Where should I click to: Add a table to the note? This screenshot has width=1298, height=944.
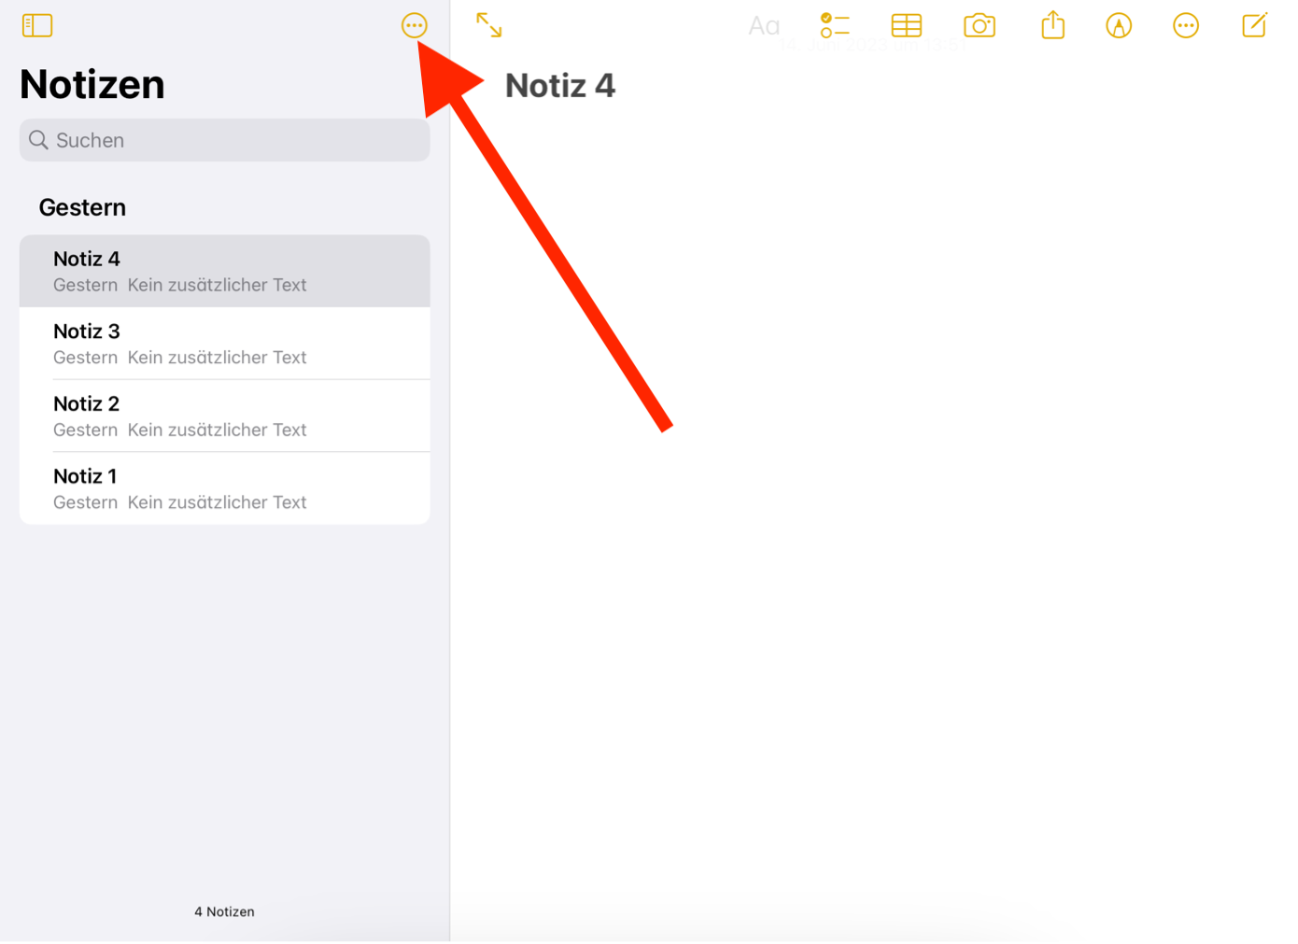pyautogui.click(x=906, y=25)
